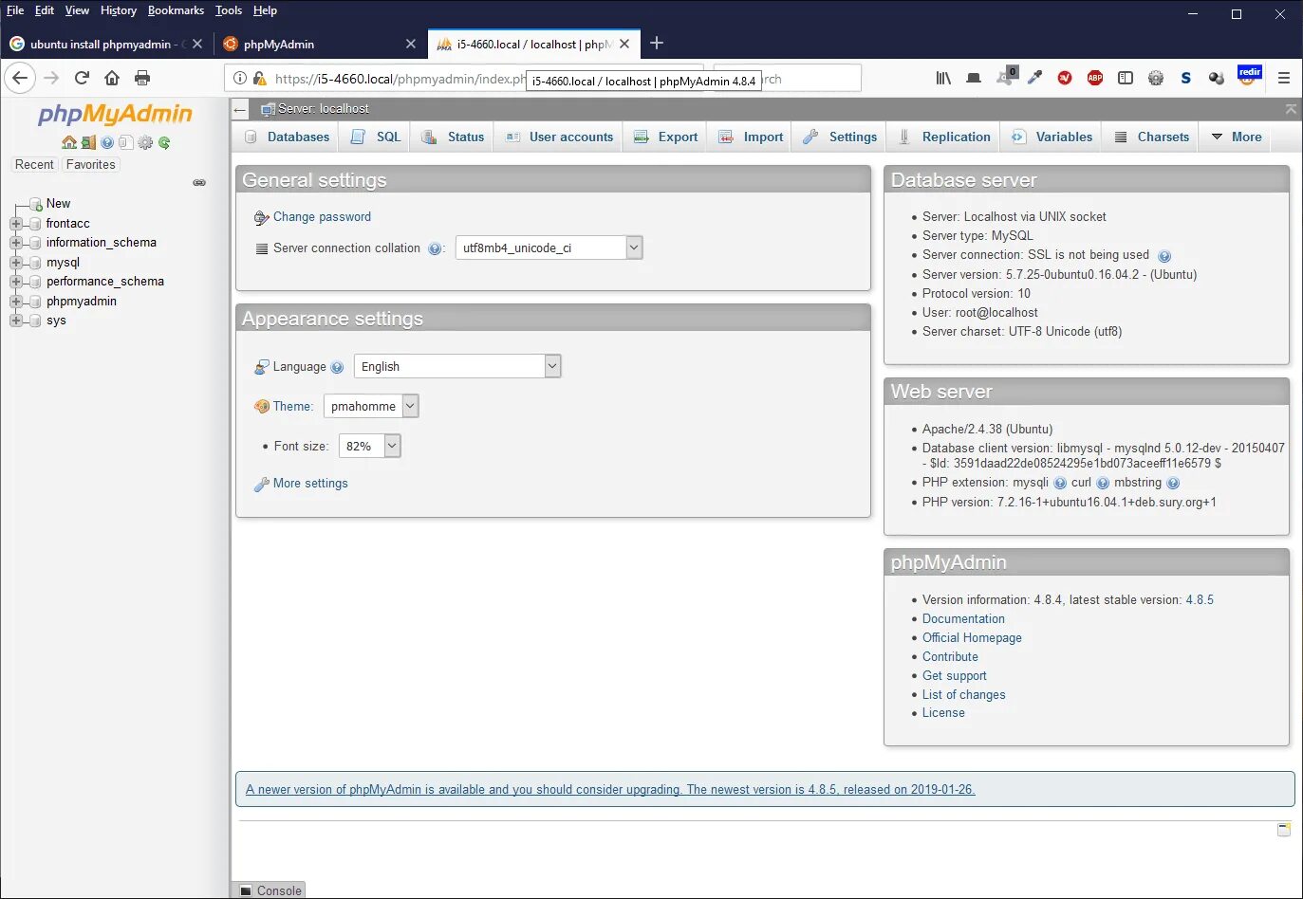
Task: Click the Change password link
Action: (322, 217)
